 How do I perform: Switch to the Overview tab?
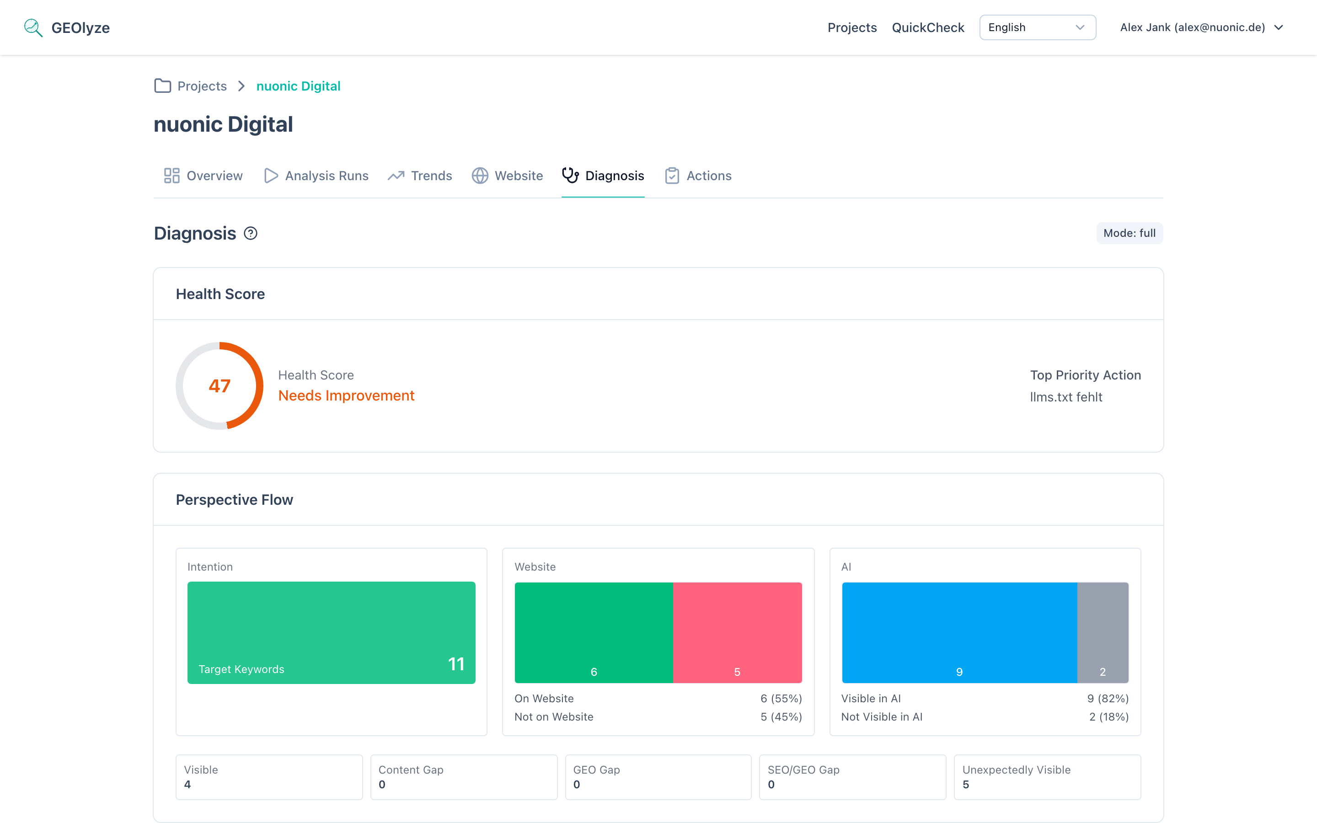coord(214,175)
